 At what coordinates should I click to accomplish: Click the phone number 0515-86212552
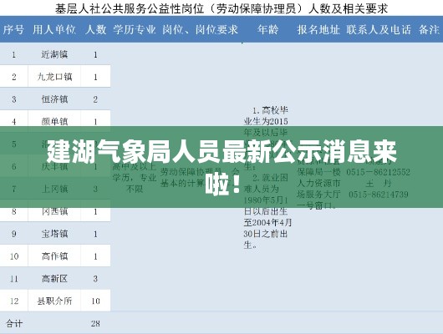379,172
